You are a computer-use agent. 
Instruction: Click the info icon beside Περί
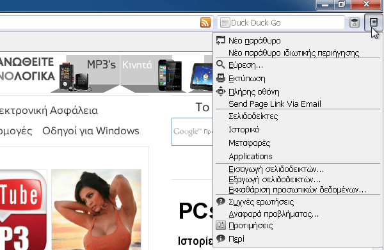(x=221, y=238)
